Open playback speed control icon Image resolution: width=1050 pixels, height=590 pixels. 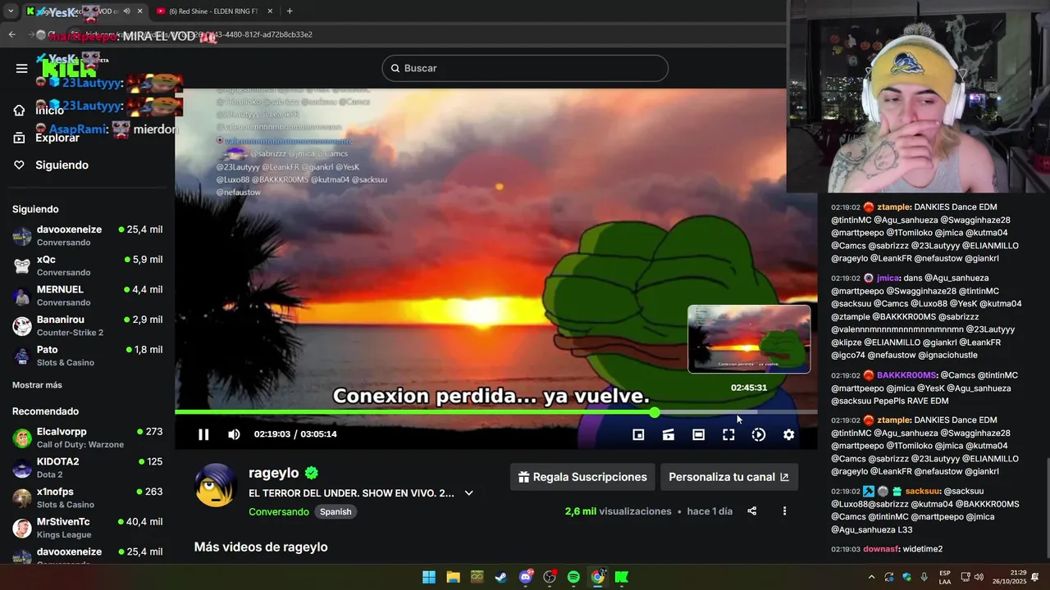click(x=759, y=434)
